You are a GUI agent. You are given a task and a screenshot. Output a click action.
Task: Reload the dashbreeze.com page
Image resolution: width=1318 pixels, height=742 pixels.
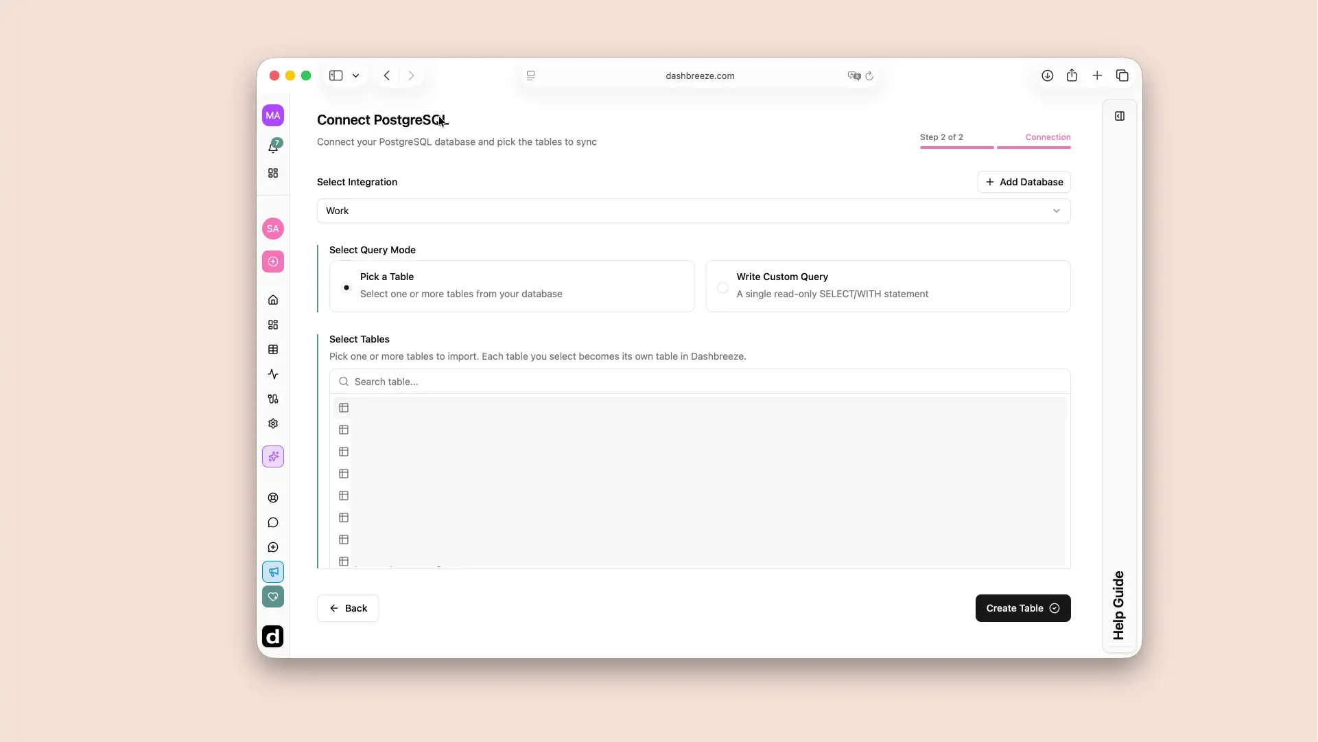coord(869,76)
